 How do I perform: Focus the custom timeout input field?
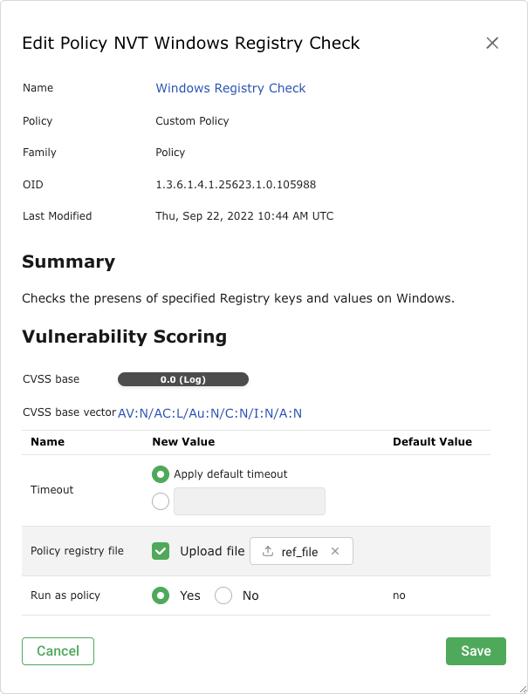point(250,501)
